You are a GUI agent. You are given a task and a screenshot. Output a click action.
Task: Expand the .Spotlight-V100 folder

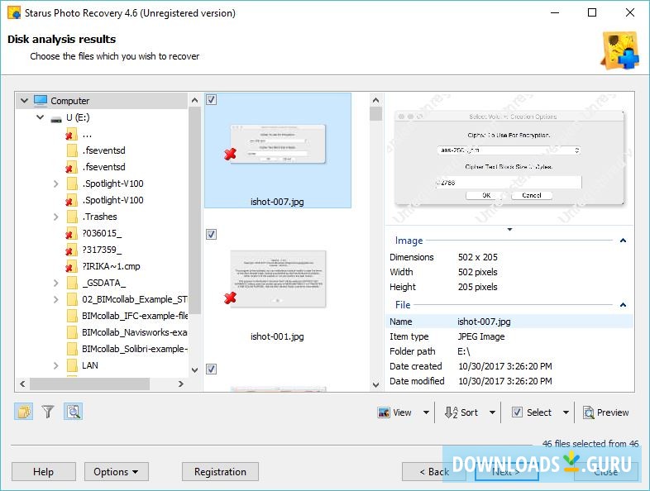pos(56,184)
